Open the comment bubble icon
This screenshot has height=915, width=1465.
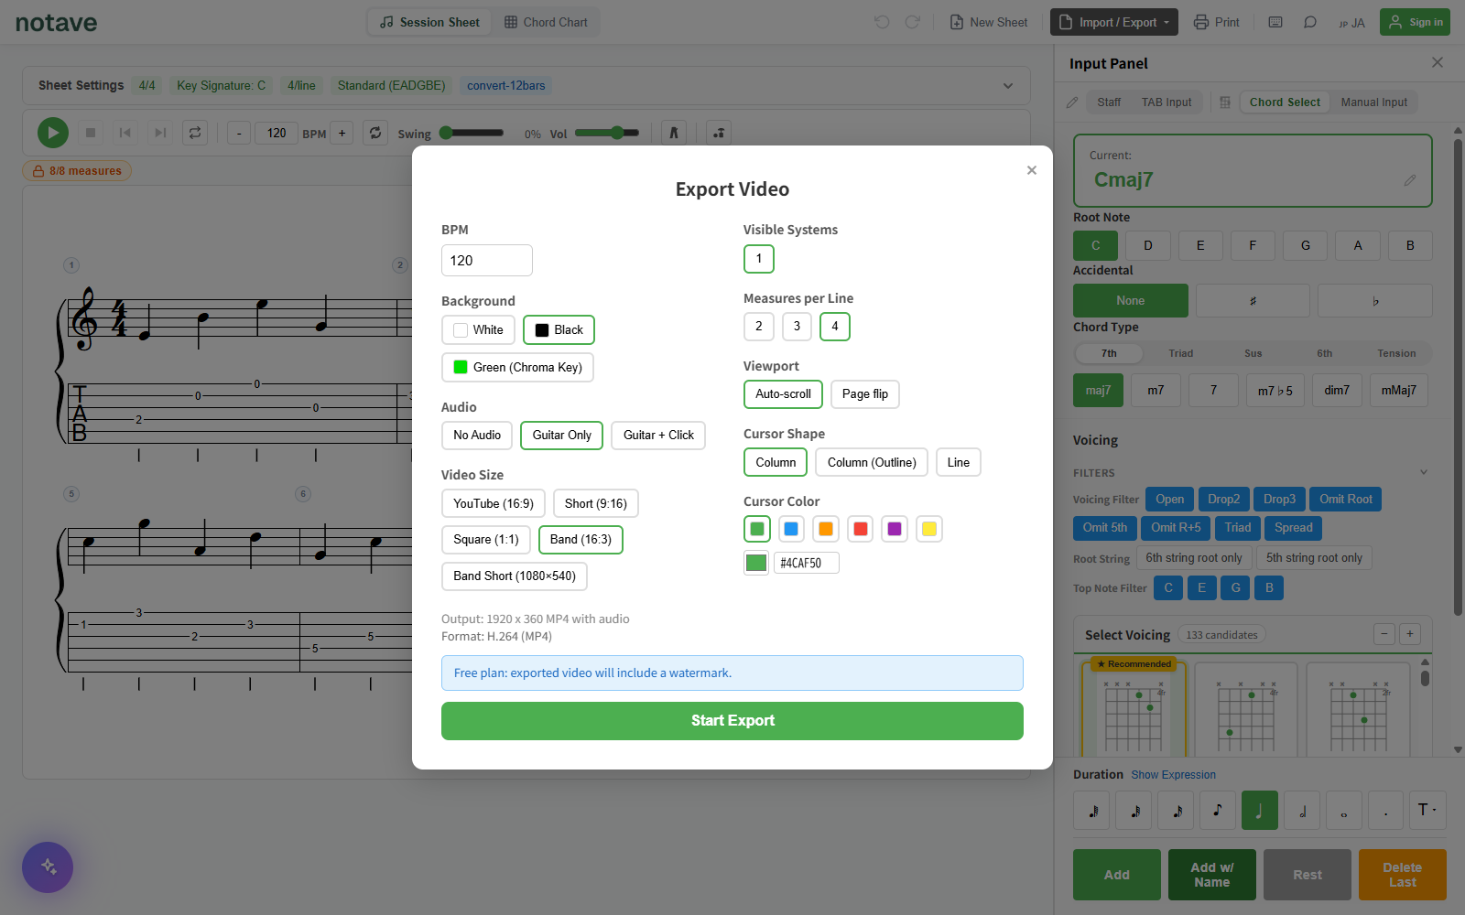coord(1310,22)
